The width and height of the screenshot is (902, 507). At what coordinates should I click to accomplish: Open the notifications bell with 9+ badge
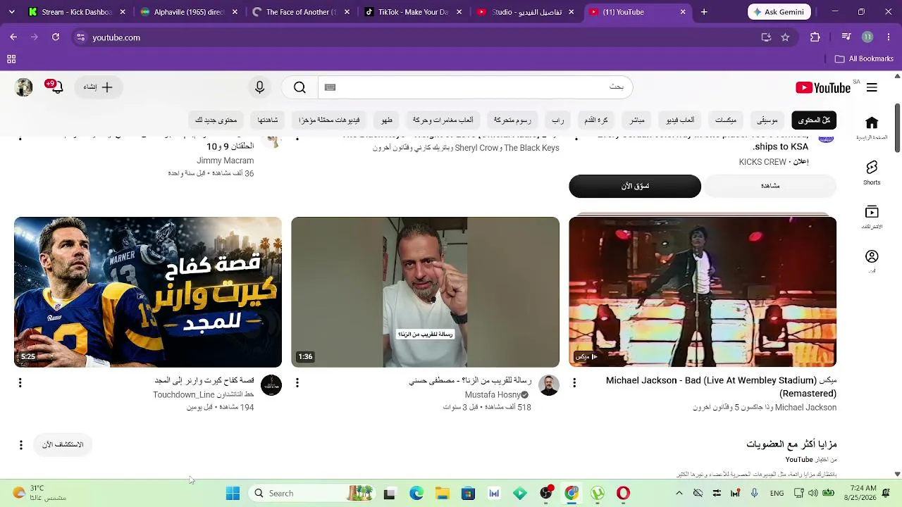coord(56,87)
